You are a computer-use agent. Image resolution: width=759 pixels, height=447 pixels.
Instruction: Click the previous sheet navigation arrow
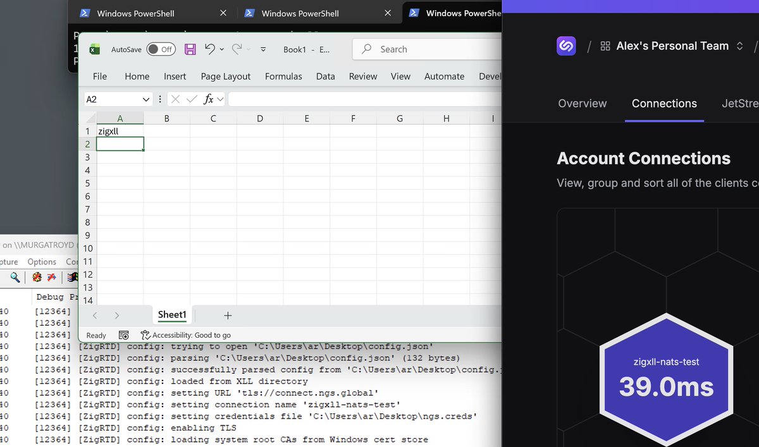pyautogui.click(x=95, y=315)
